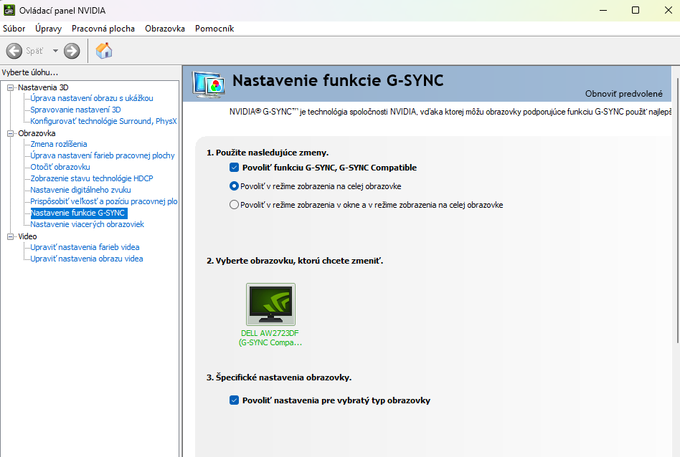Open Otočiť obrazovku page
680x457 pixels.
click(x=60, y=167)
